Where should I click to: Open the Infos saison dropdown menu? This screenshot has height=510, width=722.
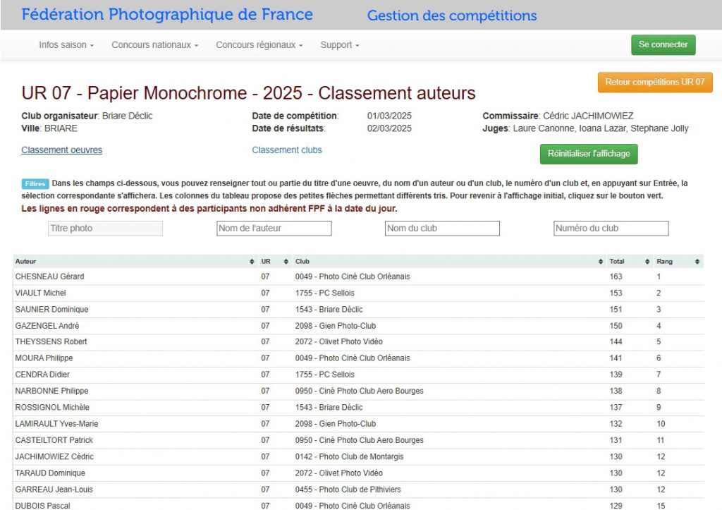[66, 45]
